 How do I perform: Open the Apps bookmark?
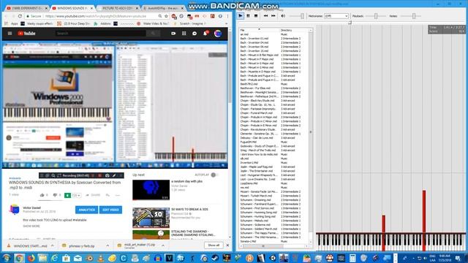pos(12,23)
